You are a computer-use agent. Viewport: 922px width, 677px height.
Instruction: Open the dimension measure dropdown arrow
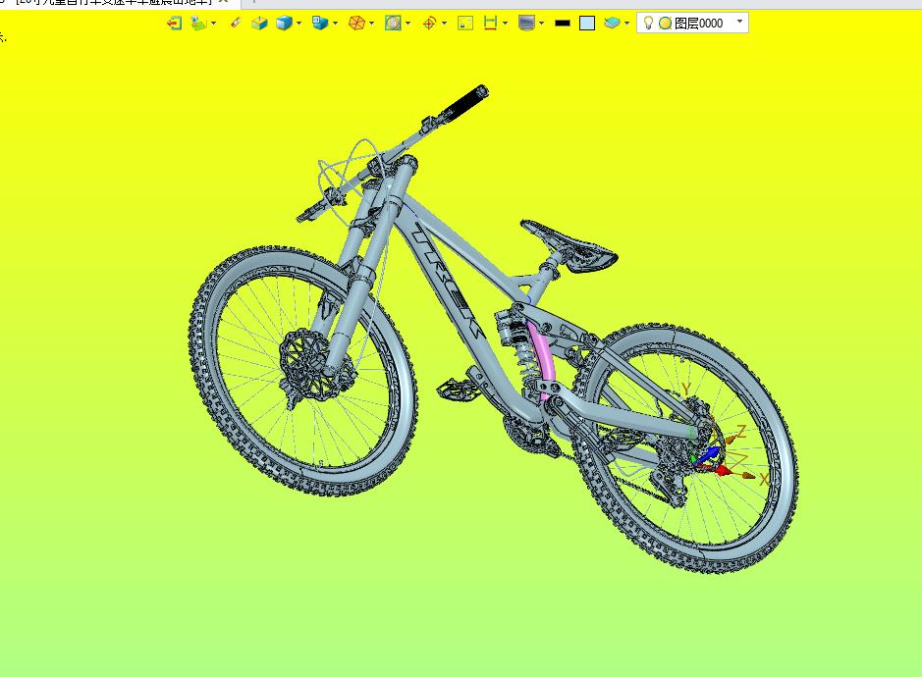[x=505, y=24]
